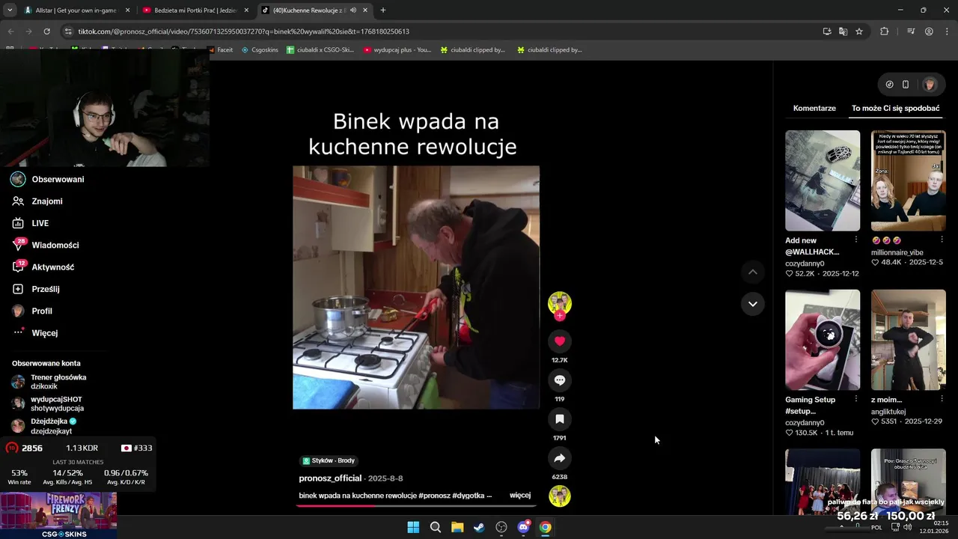Screen dimensions: 958x539
Task: Open Steam from the taskbar
Action: [x=479, y=527]
